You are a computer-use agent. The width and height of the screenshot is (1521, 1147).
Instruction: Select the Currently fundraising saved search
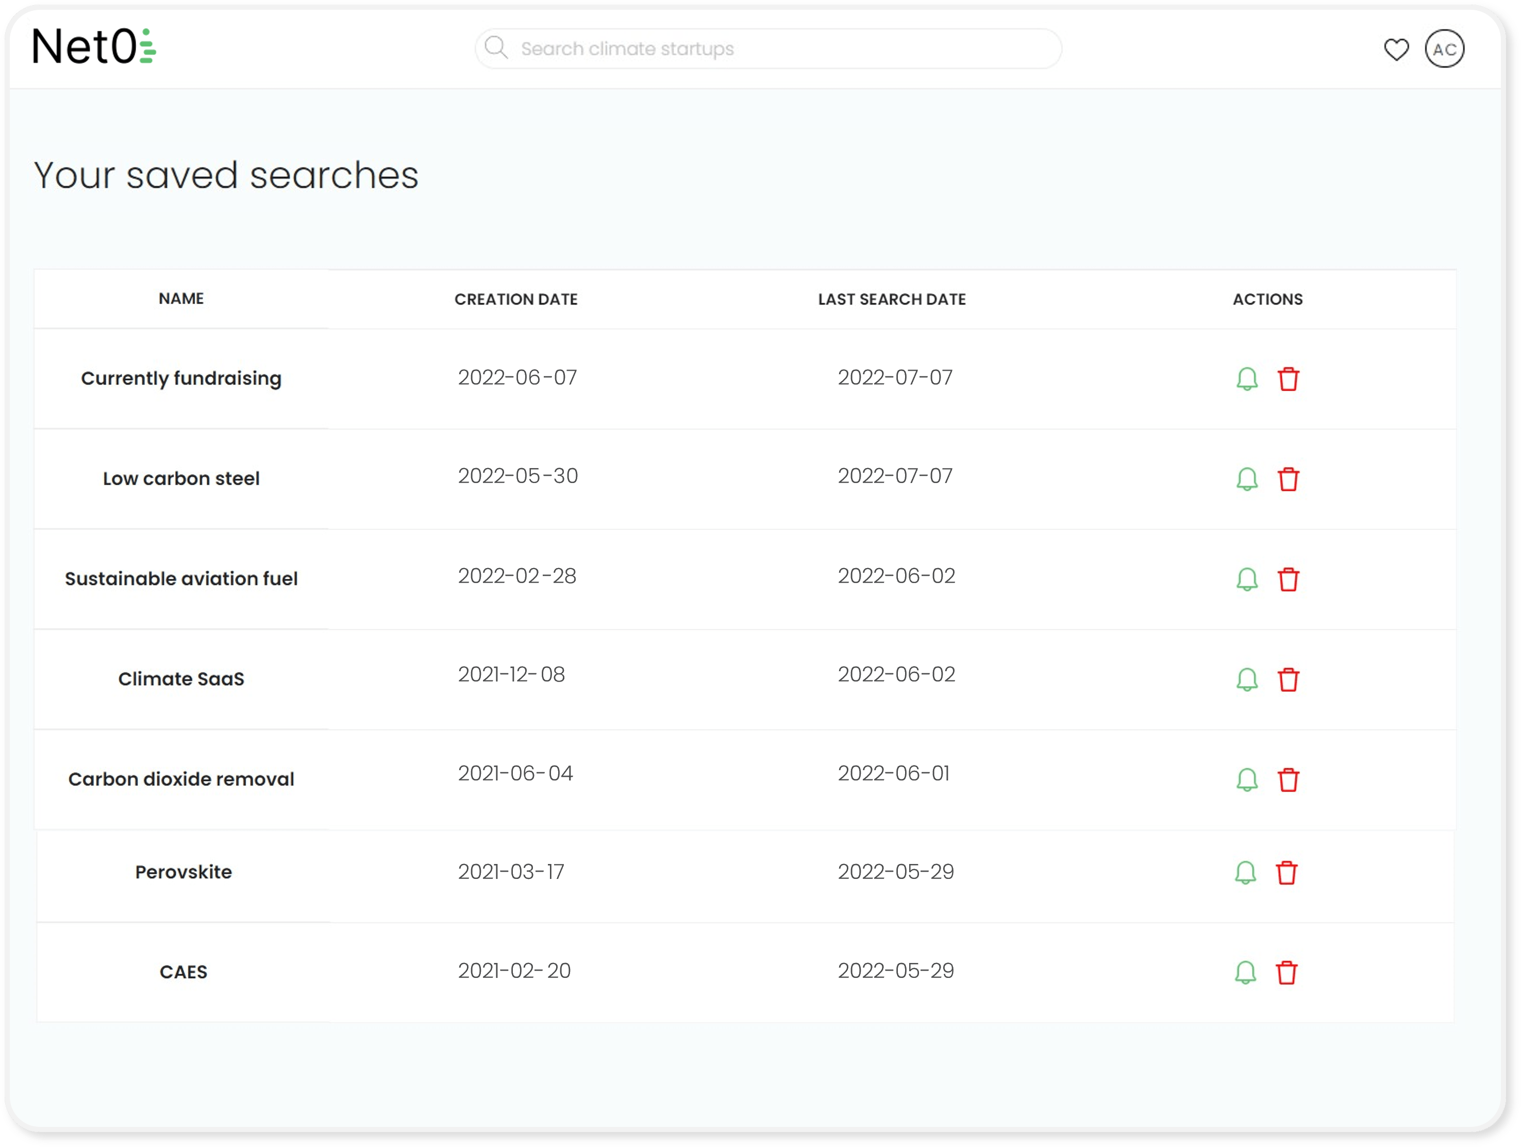181,379
